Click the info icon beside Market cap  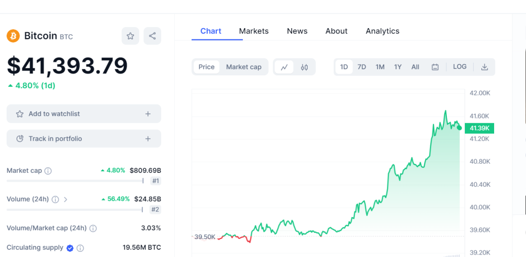tap(48, 171)
